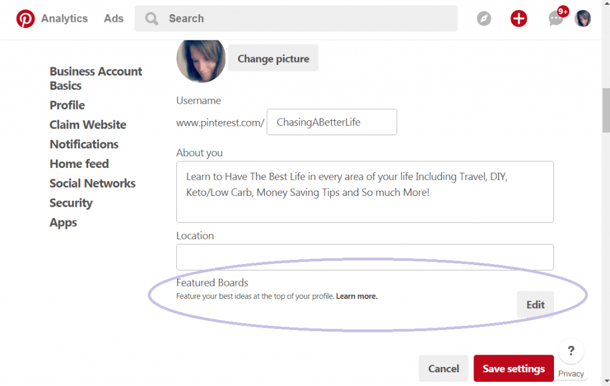Click the red plus create icon
The width and height of the screenshot is (610, 386).
tap(519, 18)
